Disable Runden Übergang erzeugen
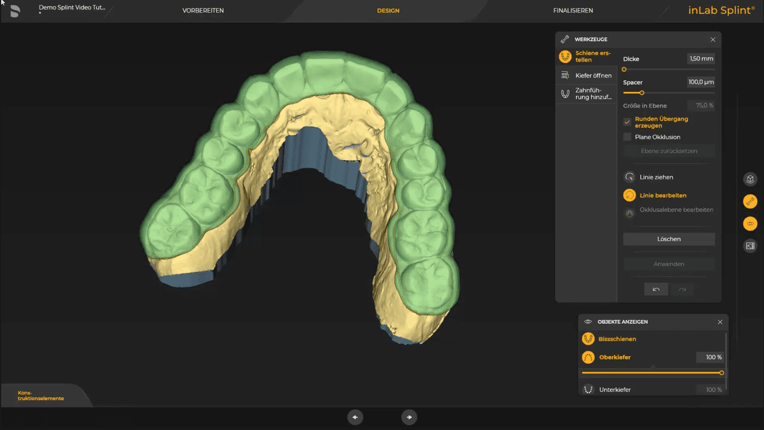 tap(627, 122)
